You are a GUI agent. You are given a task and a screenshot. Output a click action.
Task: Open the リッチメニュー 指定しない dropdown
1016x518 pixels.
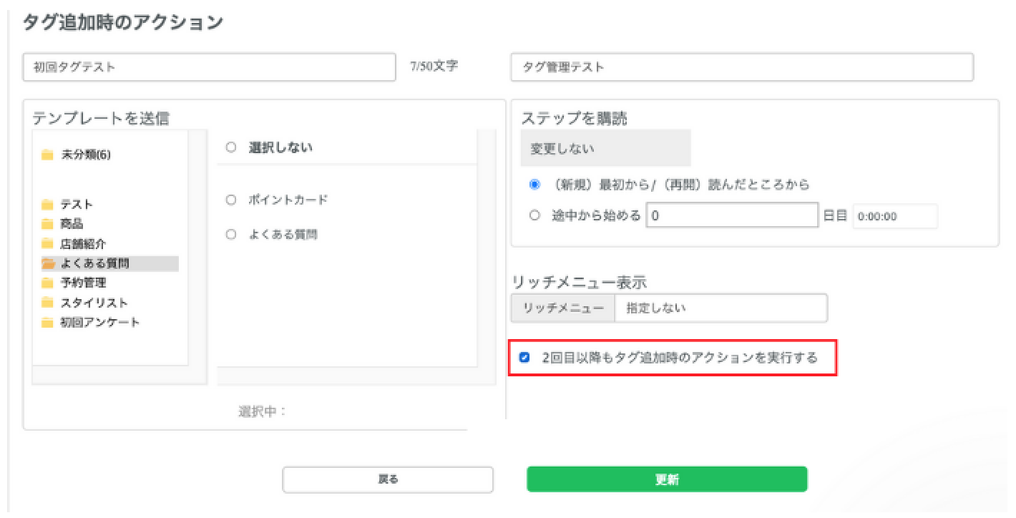(721, 308)
